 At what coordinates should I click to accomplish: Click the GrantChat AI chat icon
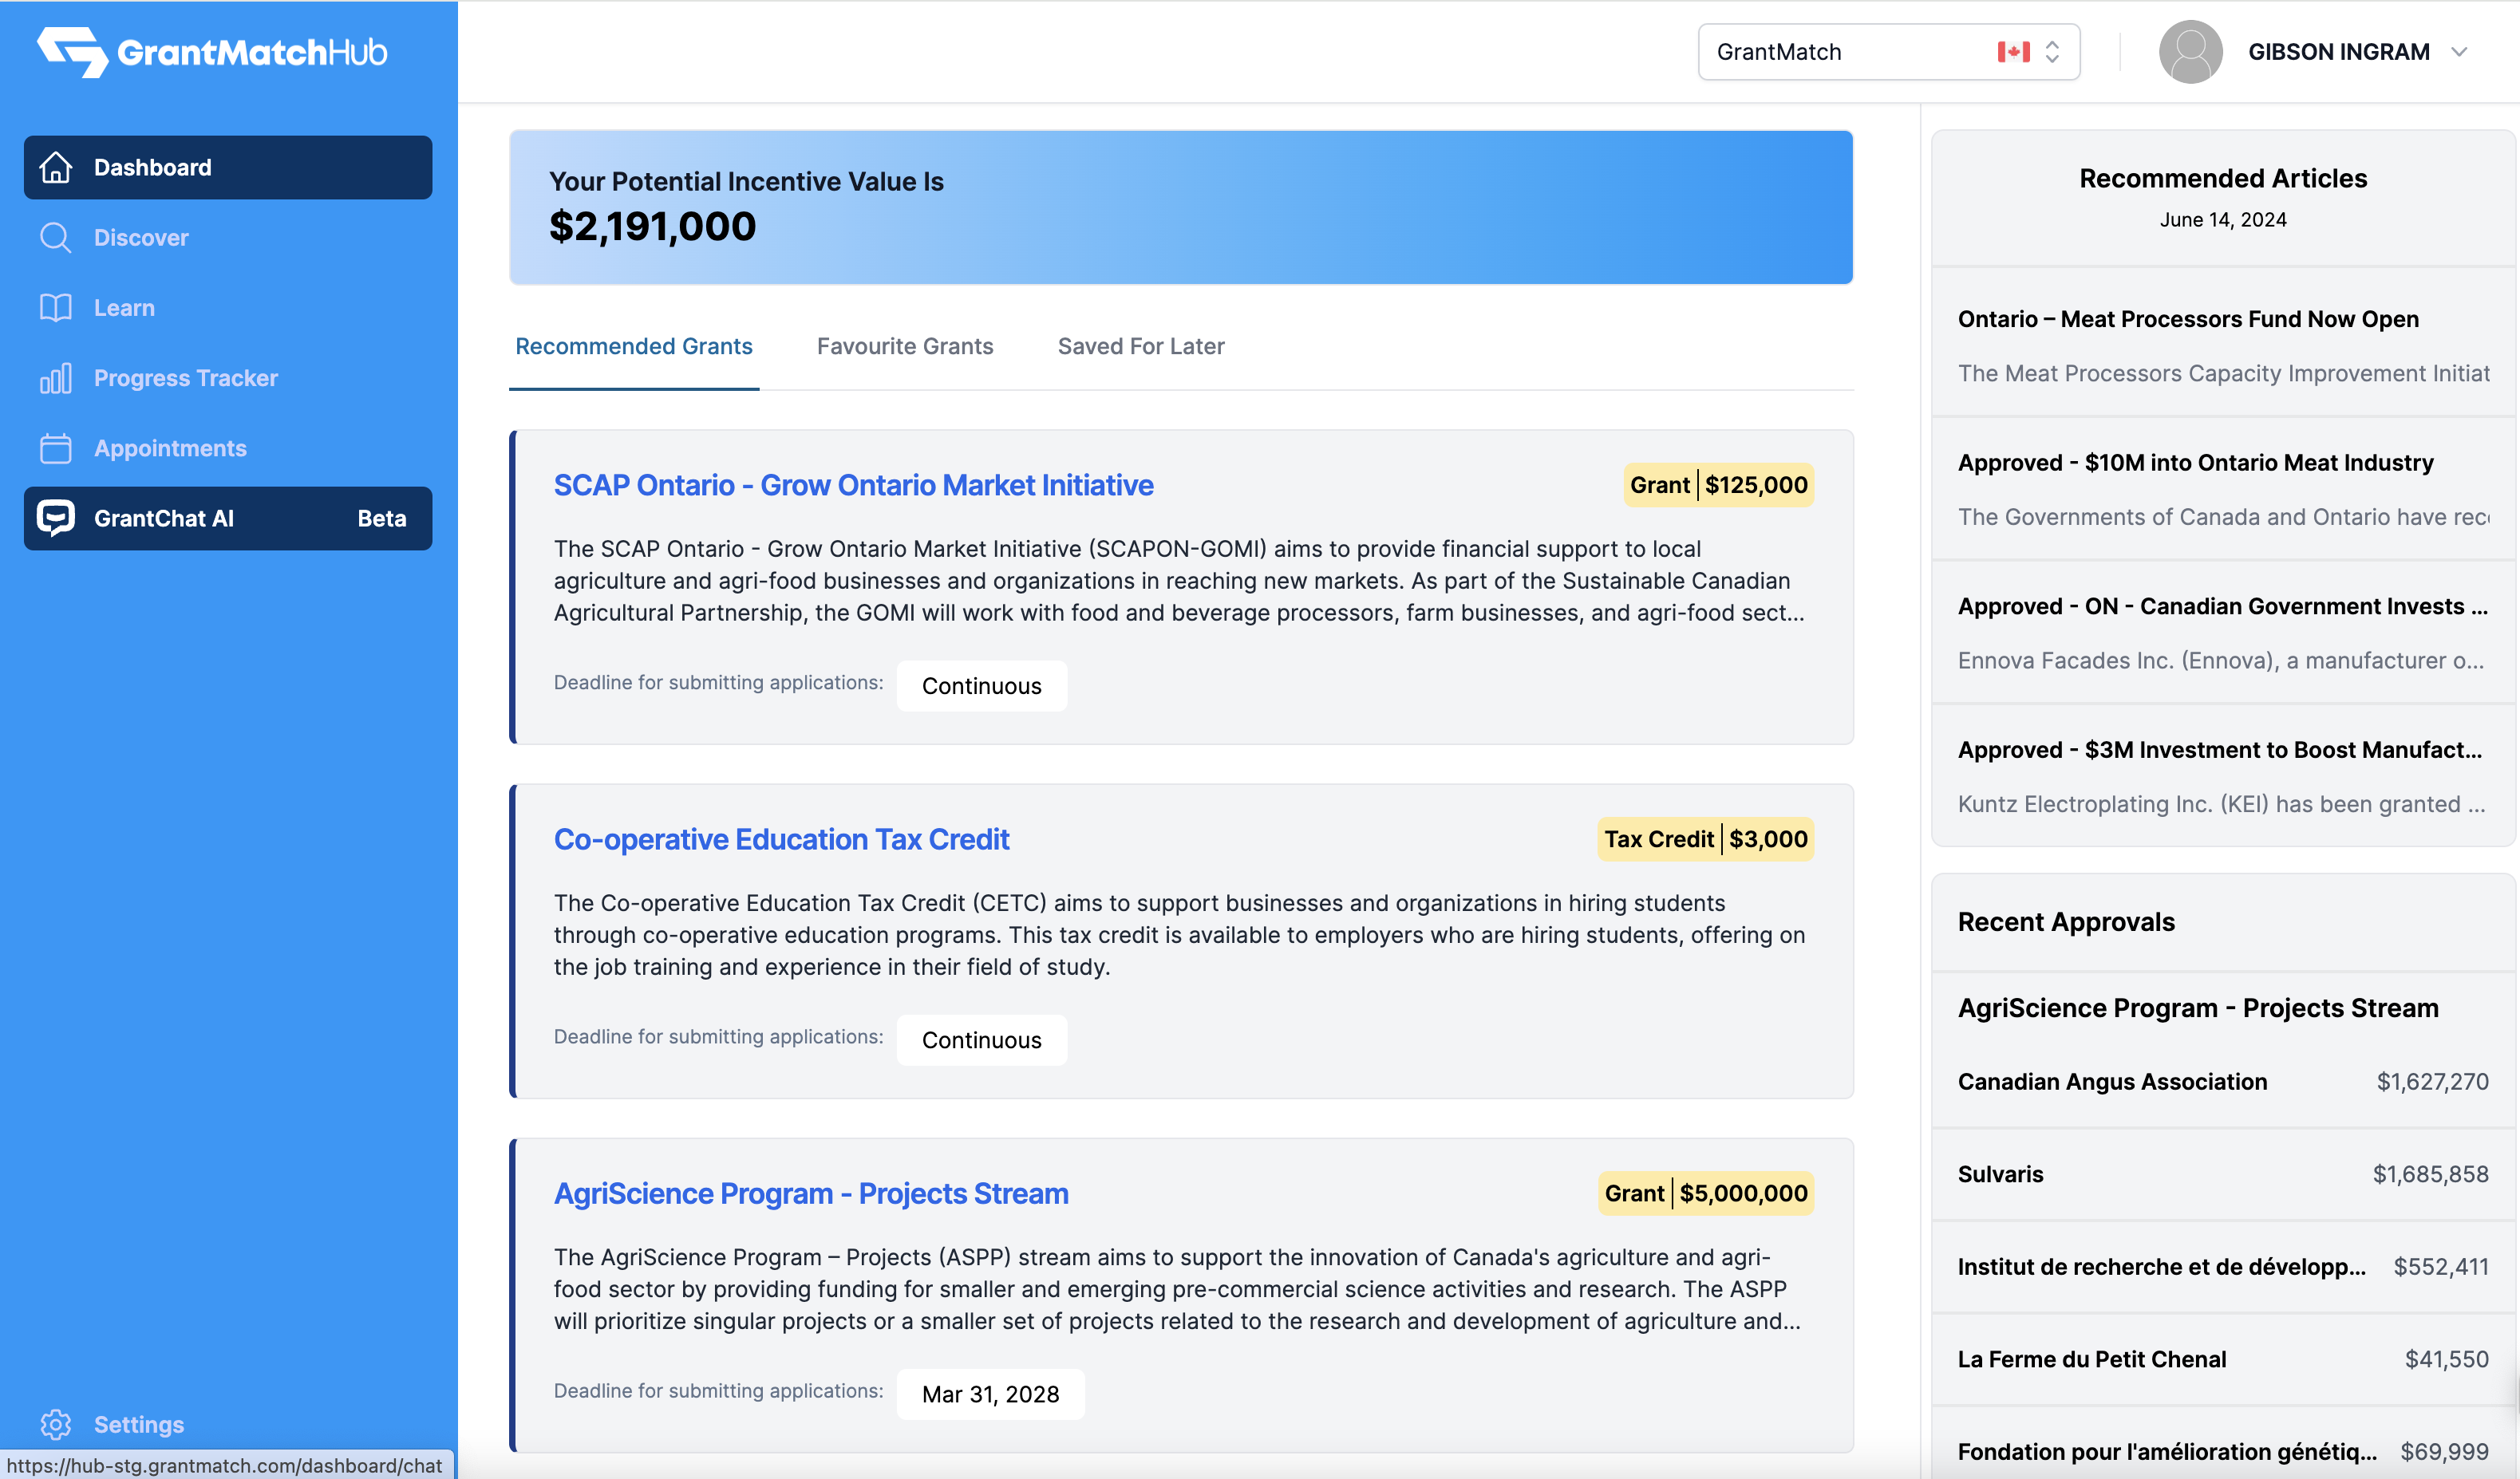coord(56,518)
